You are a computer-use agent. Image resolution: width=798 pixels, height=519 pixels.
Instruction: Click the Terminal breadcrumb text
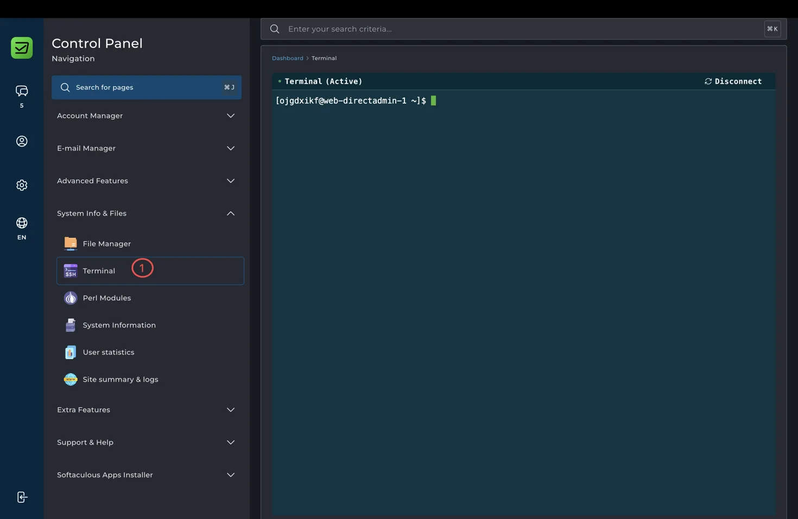(324, 58)
